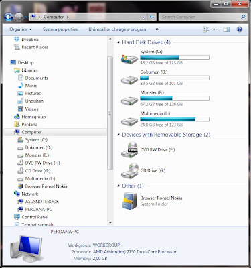The width and height of the screenshot is (251, 268).
Task: Select the Dokumen (D:) drive icon
Action: coord(129,80)
